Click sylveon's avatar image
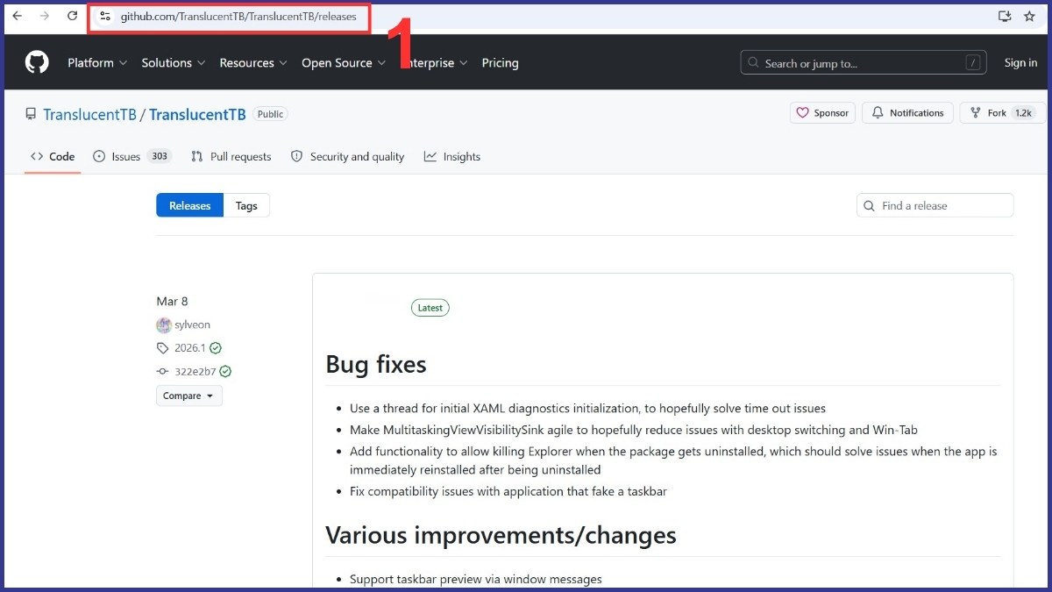The image size is (1052, 592). coord(164,325)
